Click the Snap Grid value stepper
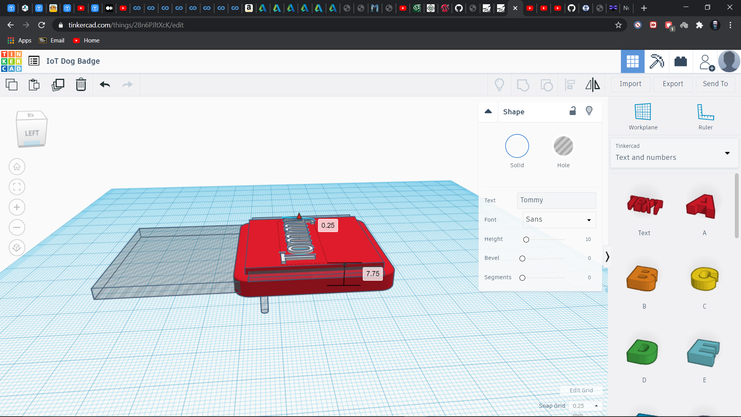 tap(596, 406)
